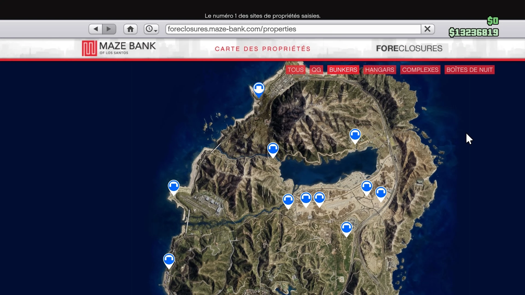Image resolution: width=525 pixels, height=295 pixels.
Task: Select the TOUS filter tab
Action: tap(295, 70)
